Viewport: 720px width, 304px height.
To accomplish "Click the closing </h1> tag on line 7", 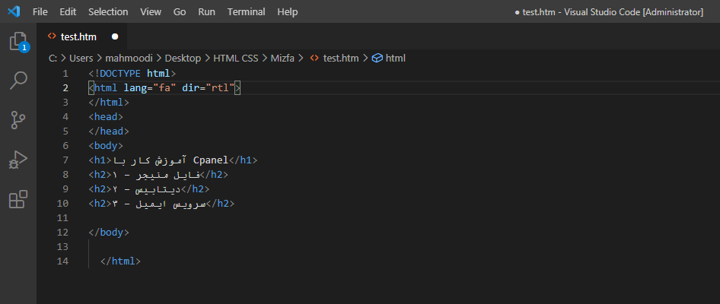I will (243, 160).
